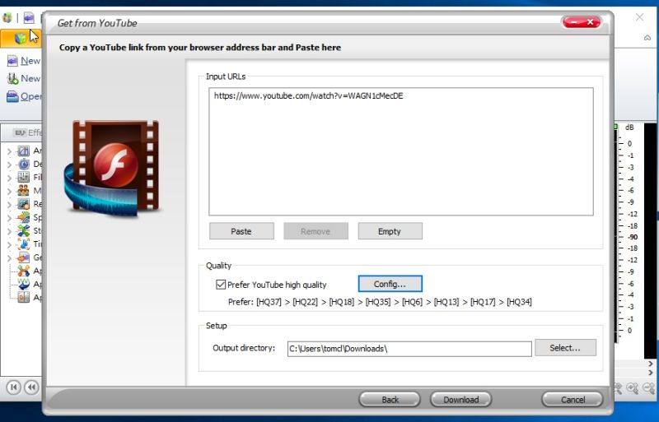The height and width of the screenshot is (422, 659).
Task: Switch to the Effects tab behind the dialog
Action: tap(27, 132)
